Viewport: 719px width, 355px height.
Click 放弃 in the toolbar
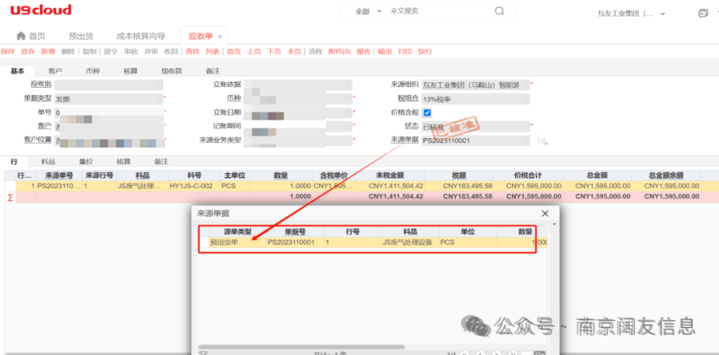click(28, 52)
